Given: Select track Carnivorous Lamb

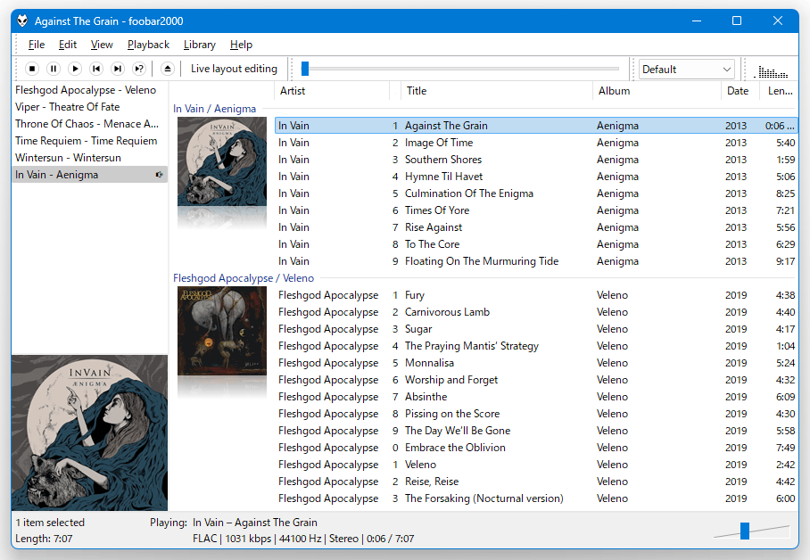Looking at the screenshot, I should 536,312.
